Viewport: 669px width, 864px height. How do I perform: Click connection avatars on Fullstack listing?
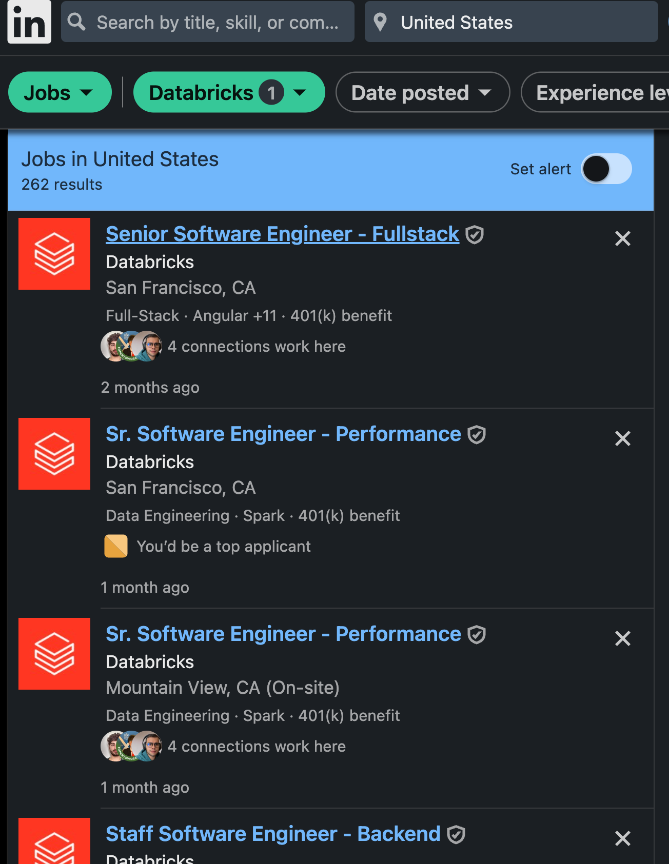(x=131, y=346)
